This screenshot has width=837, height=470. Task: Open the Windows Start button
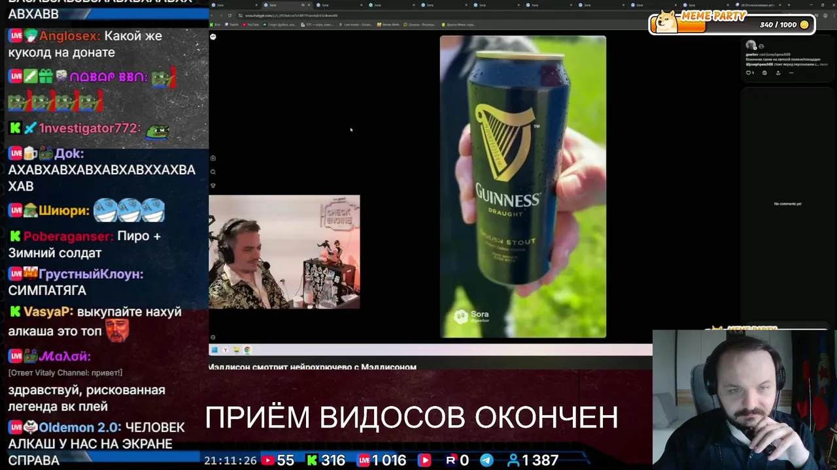[214, 350]
